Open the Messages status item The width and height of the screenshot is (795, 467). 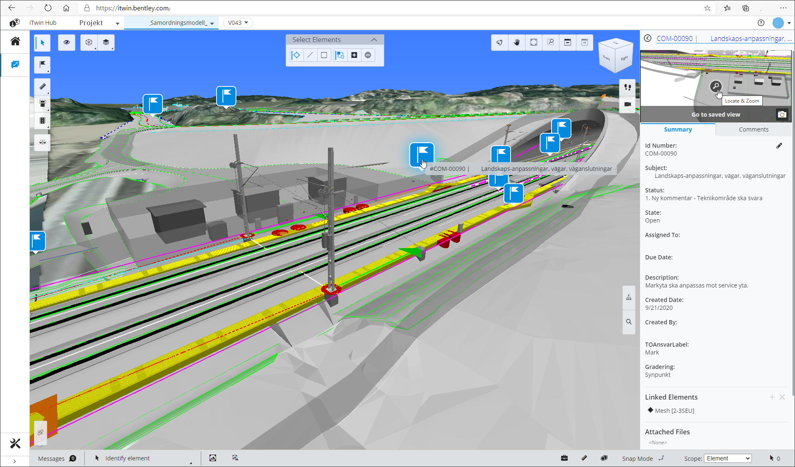pos(57,458)
